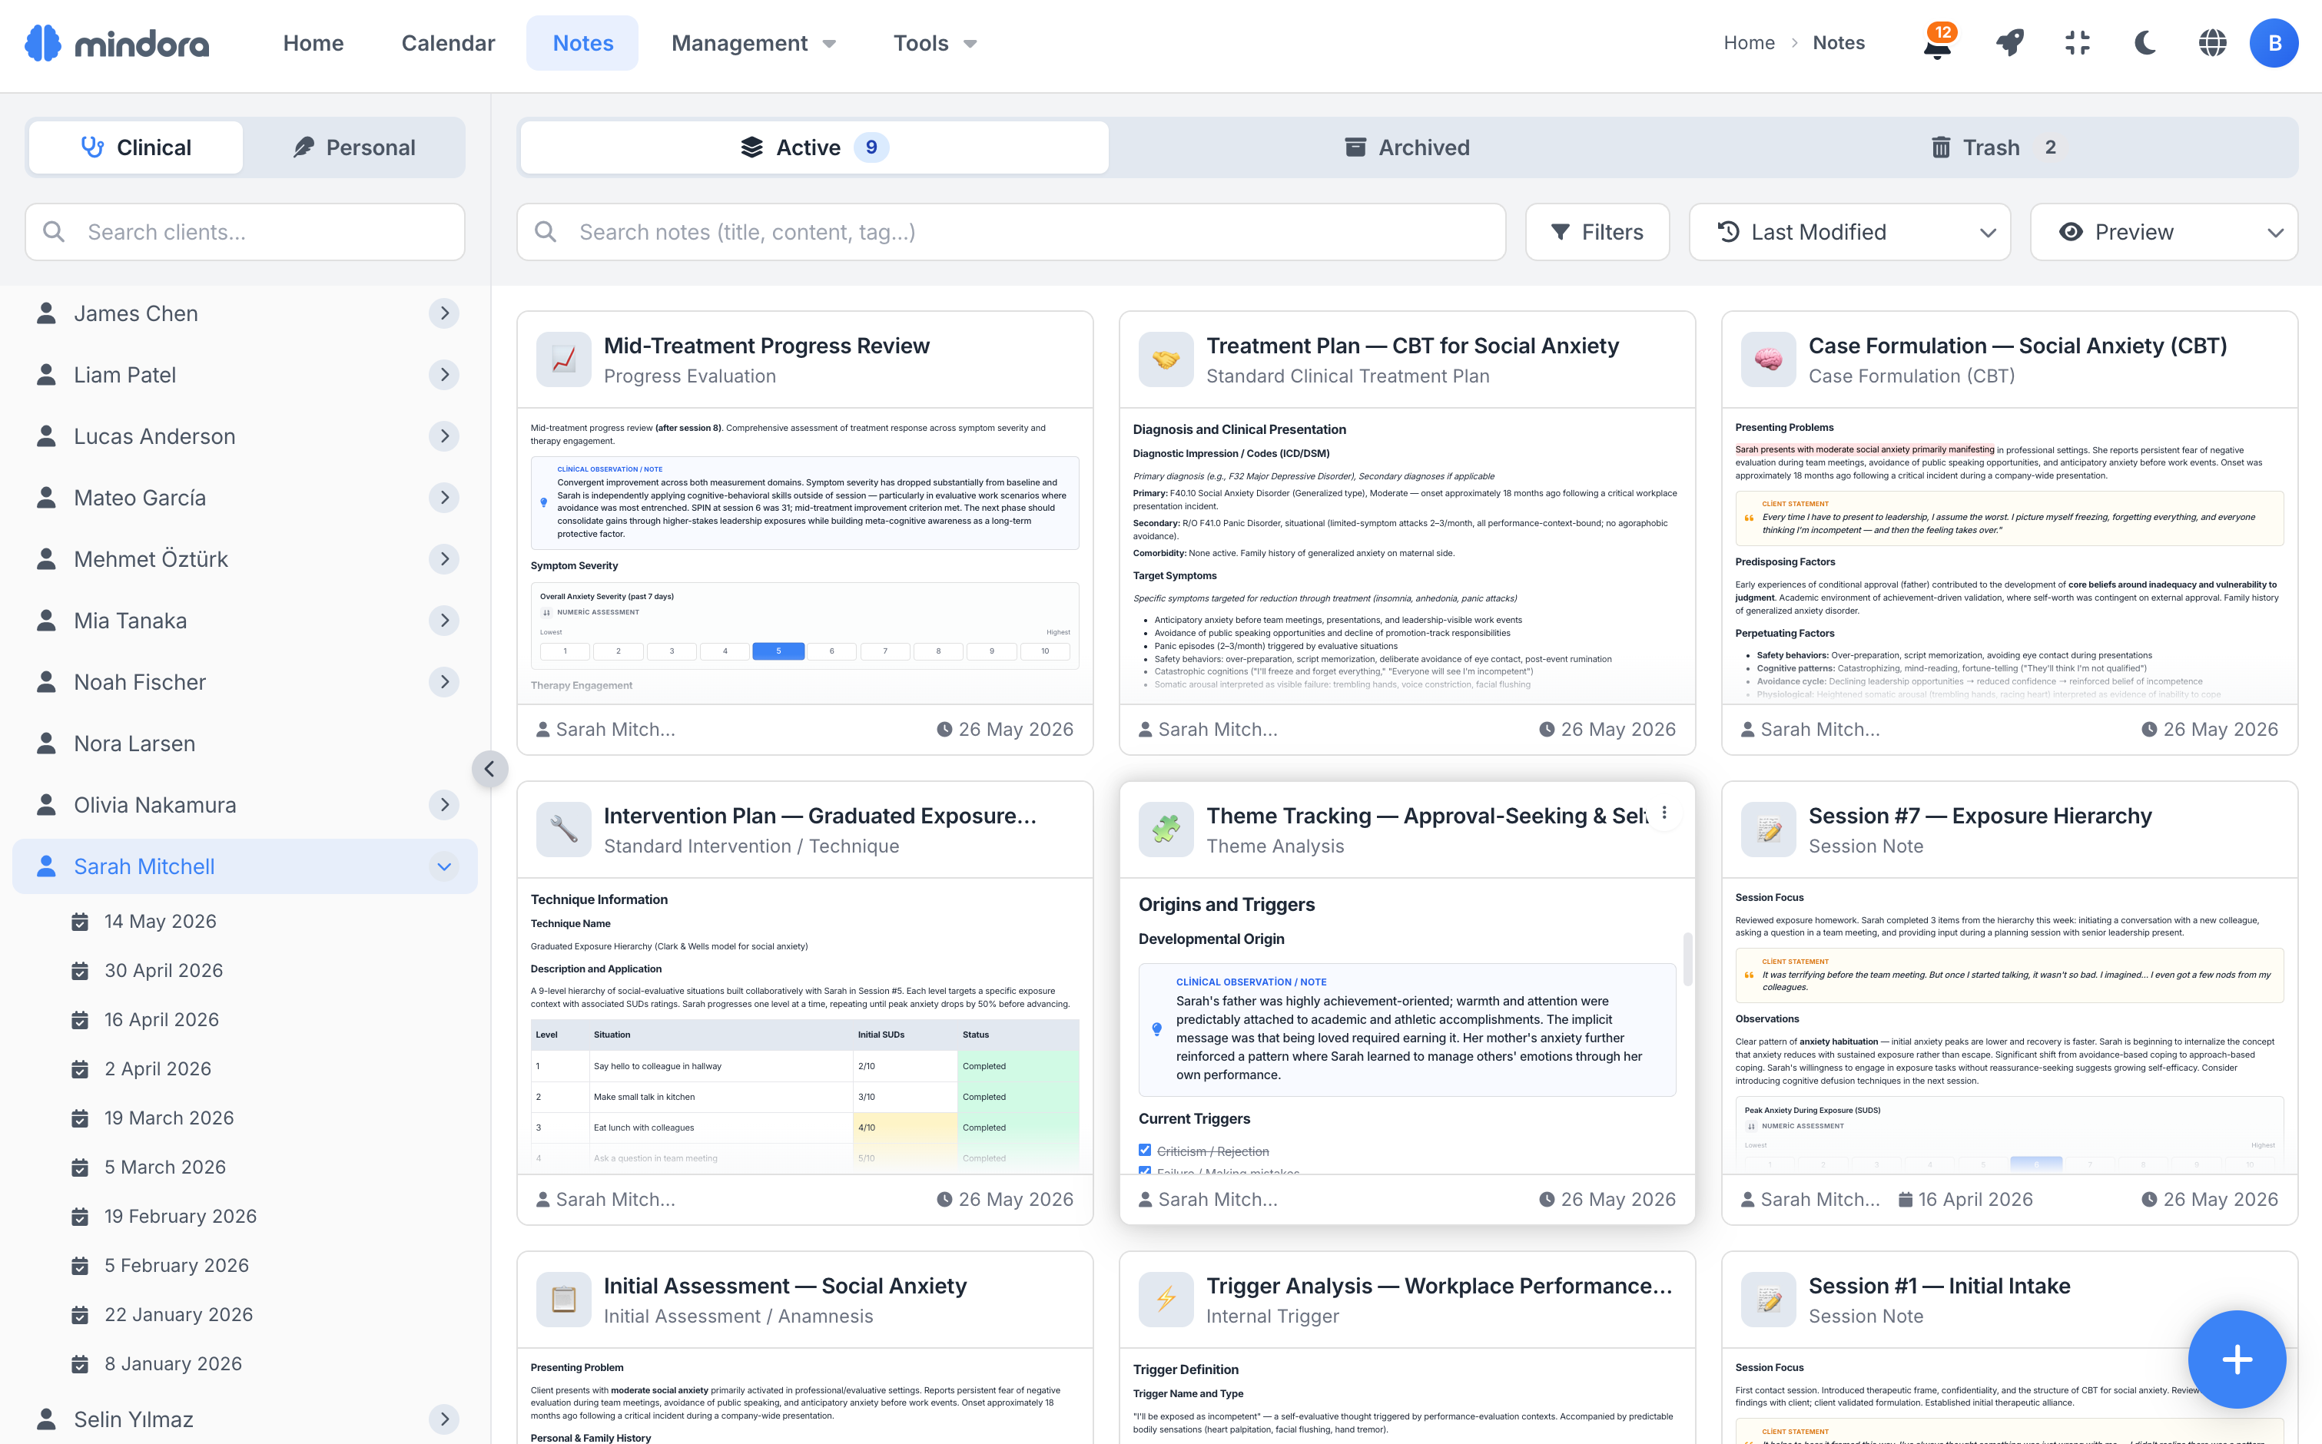Image resolution: width=2322 pixels, height=1444 pixels.
Task: Expand Olivia Nakamura's sessions chevron
Action: pos(444,804)
